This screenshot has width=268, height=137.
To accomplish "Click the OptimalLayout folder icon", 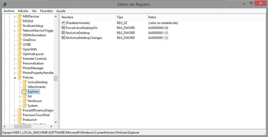I will pyautogui.click(x=20, y=54).
